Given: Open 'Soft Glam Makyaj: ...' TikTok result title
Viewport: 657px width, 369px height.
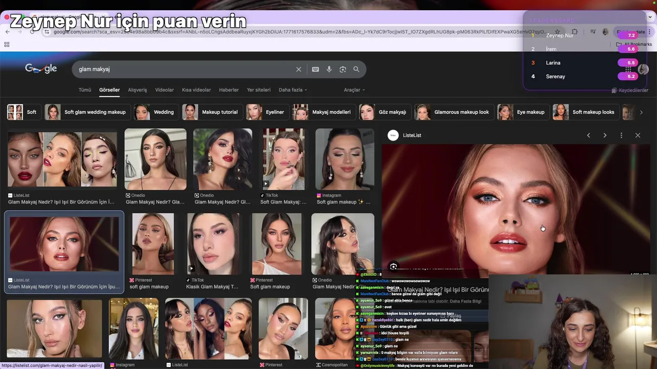Looking at the screenshot, I should 283,202.
